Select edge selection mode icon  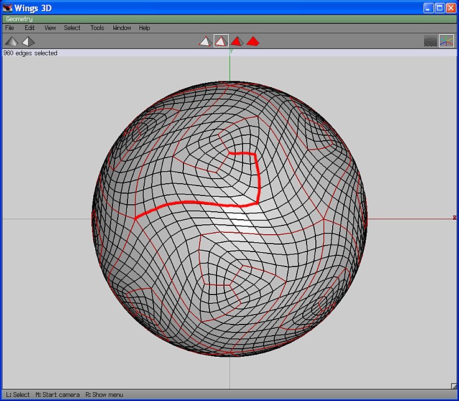tap(221, 41)
